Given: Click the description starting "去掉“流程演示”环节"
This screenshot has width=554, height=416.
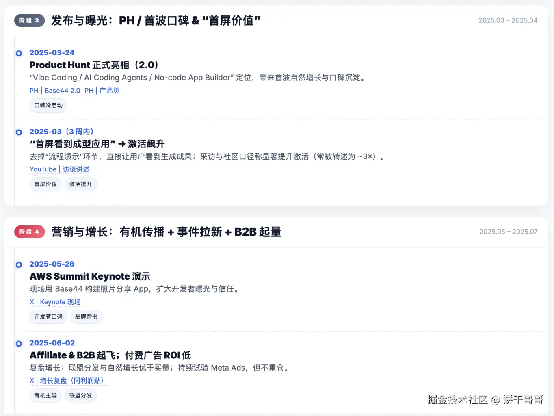Looking at the screenshot, I should point(208,156).
